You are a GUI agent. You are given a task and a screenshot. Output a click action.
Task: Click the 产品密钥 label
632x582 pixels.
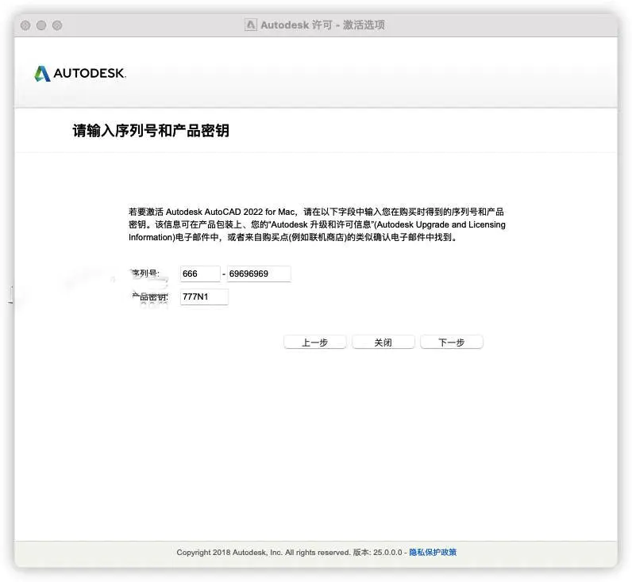[x=149, y=297]
